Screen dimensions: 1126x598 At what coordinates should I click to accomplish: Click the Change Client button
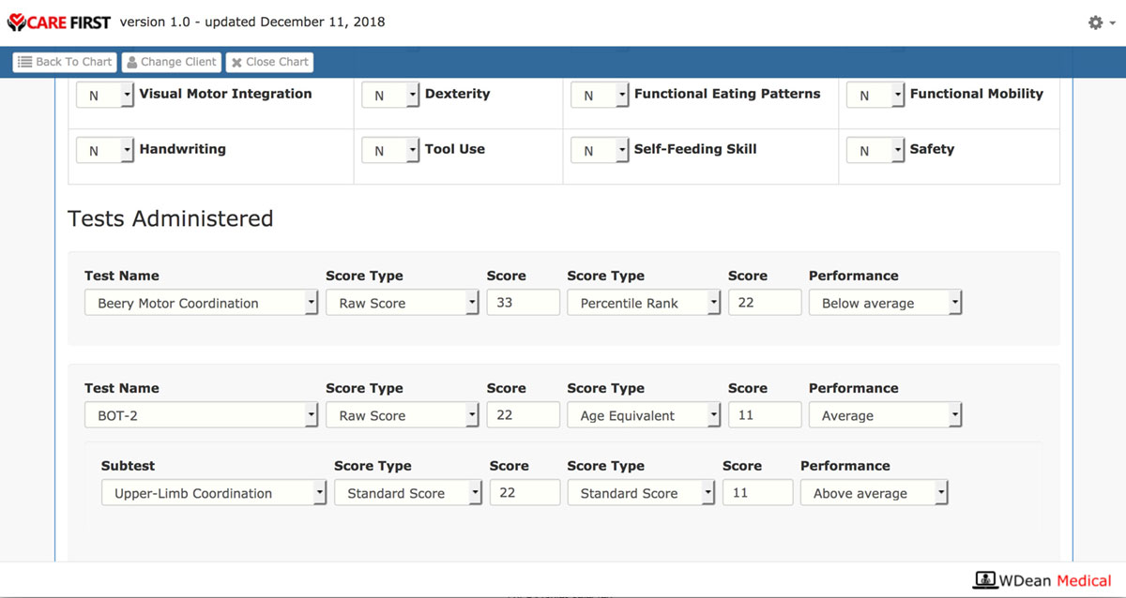[172, 62]
